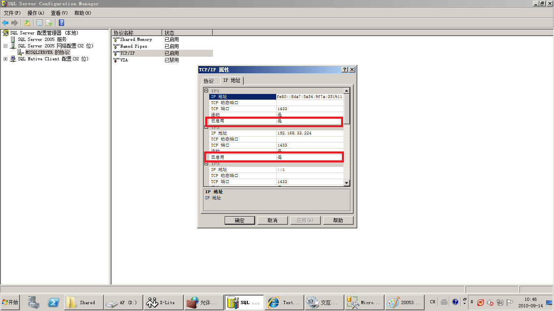Collapse the SQL Server 2005 网络配置 tree node
Image resolution: width=554 pixels, height=311 pixels.
(x=5, y=46)
